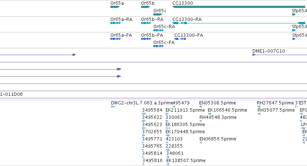Open the RH49548.3prime EST label
The image size is (307, 166).
218,117
